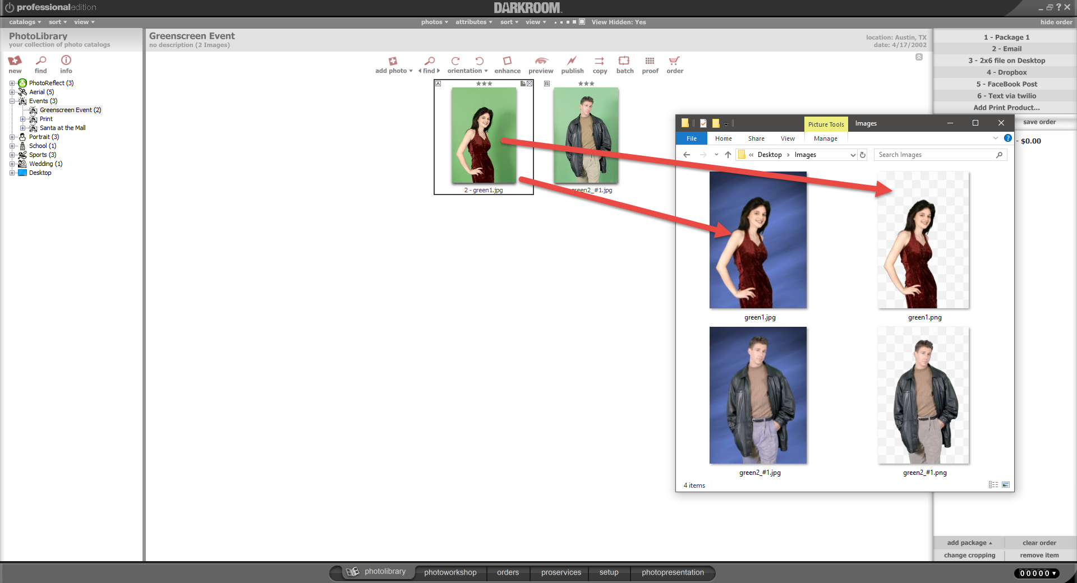
Task: Select Add Print Product in the order panel
Action: (x=1006, y=107)
